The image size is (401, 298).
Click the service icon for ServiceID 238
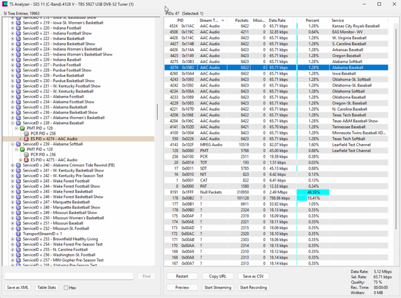(x=18, y=123)
